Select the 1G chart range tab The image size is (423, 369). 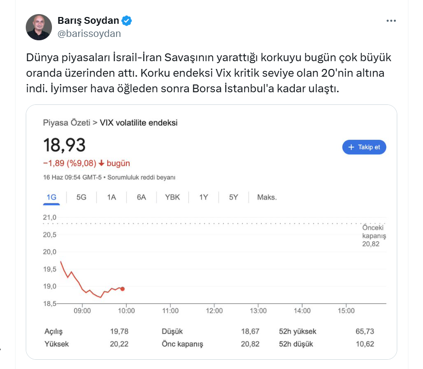(51, 198)
